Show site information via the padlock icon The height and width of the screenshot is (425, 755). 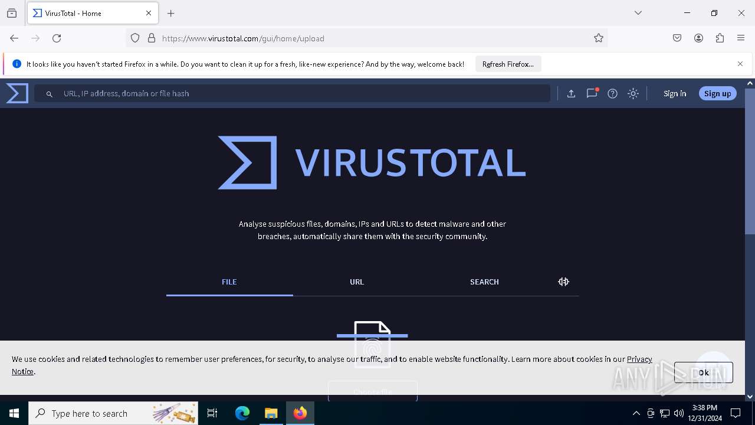pyautogui.click(x=152, y=38)
